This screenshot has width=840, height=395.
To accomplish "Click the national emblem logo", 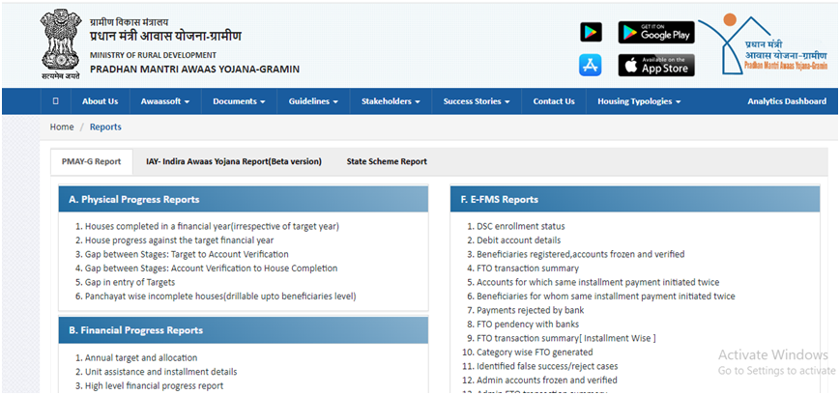I will click(x=60, y=45).
